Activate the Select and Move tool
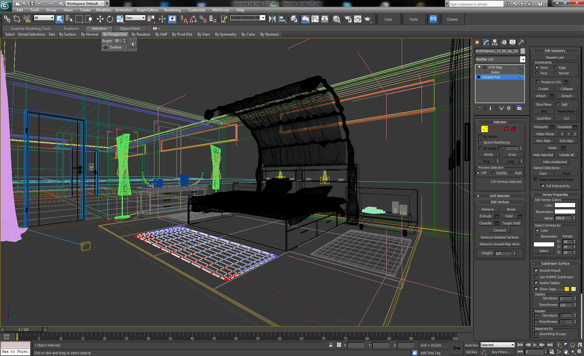Image resolution: width=584 pixels, height=356 pixels. pos(100,19)
